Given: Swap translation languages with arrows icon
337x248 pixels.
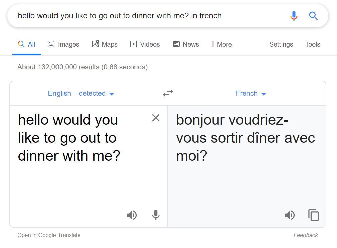Looking at the screenshot, I should (x=168, y=93).
